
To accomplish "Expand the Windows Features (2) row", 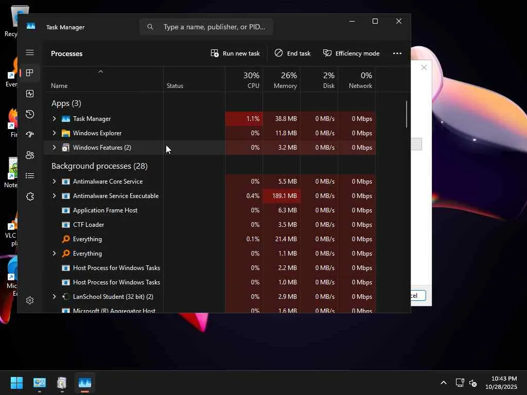I will pos(54,148).
